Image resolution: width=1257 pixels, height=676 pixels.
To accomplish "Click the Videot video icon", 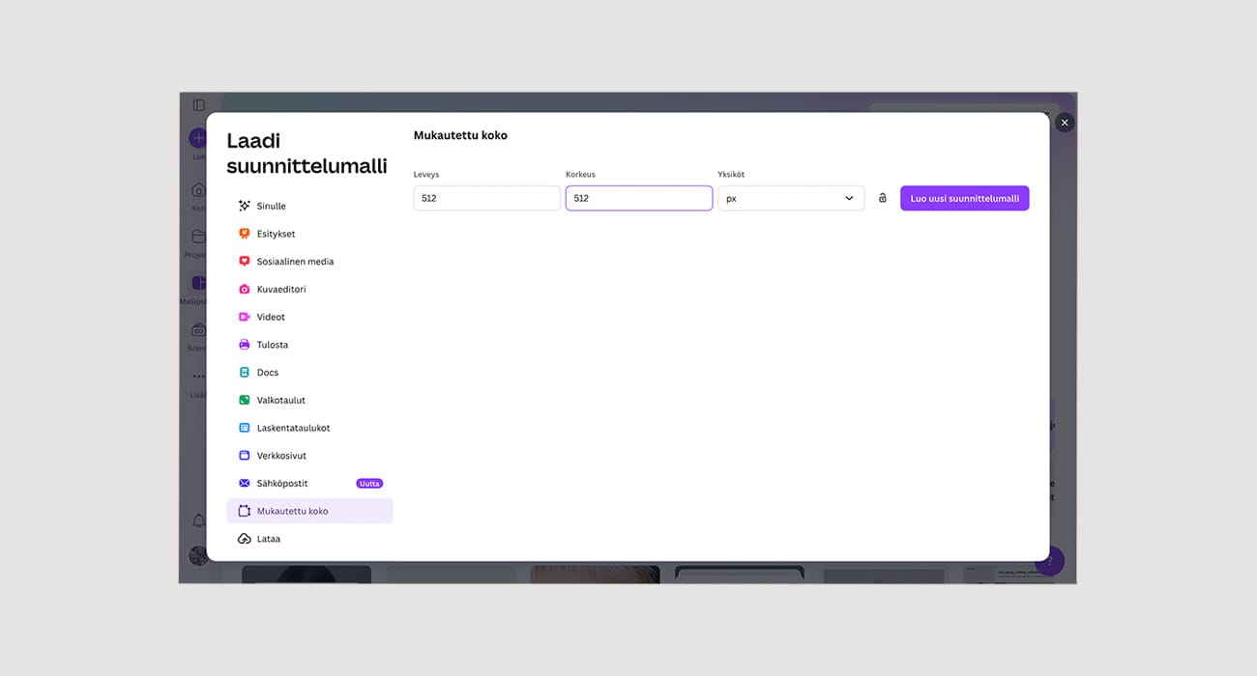I will click(245, 317).
